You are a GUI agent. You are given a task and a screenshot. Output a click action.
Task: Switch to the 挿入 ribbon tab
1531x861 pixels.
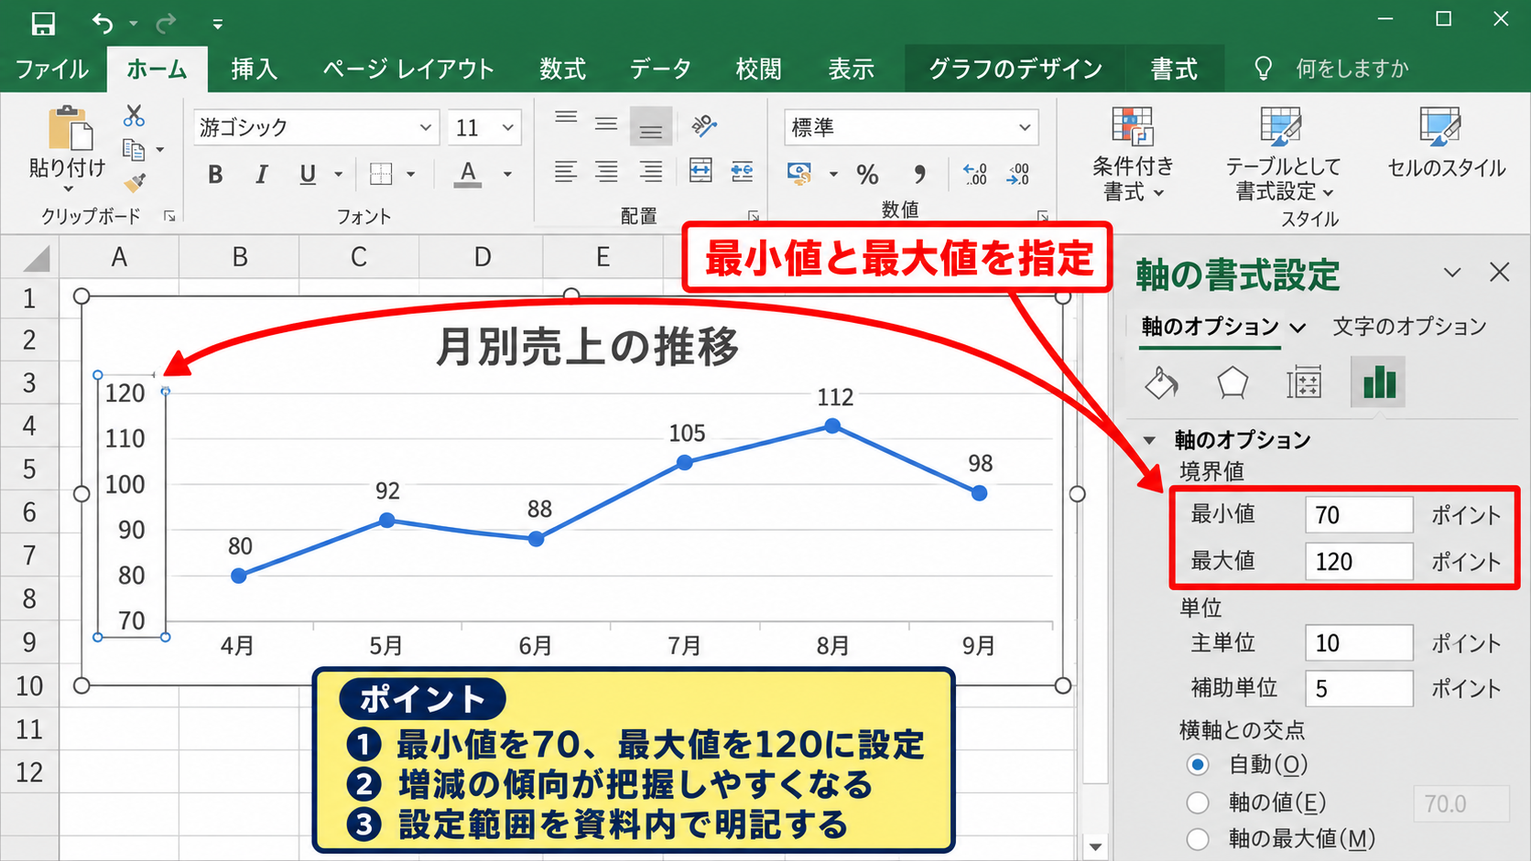[x=254, y=69]
